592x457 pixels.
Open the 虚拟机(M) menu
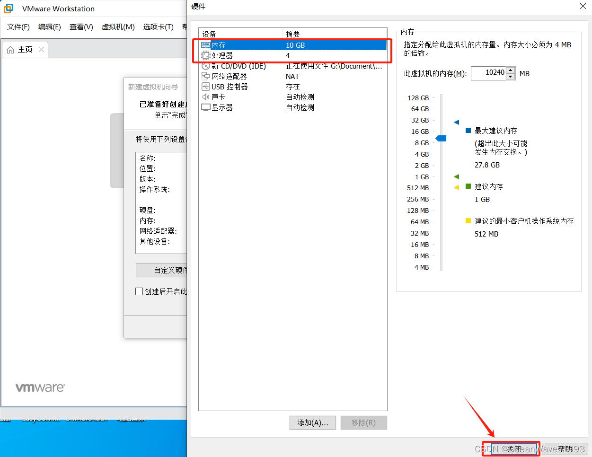coord(118,27)
